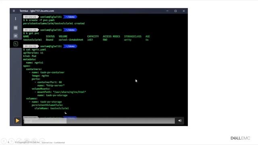Open the slideshow more options button
The image size is (258, 145).
(42, 141)
